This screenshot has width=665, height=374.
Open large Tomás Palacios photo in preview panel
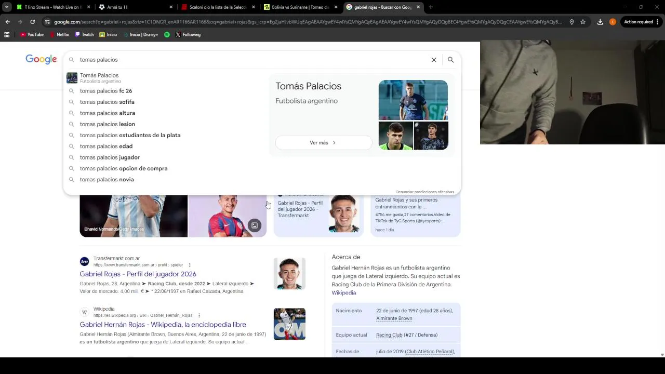[413, 100]
